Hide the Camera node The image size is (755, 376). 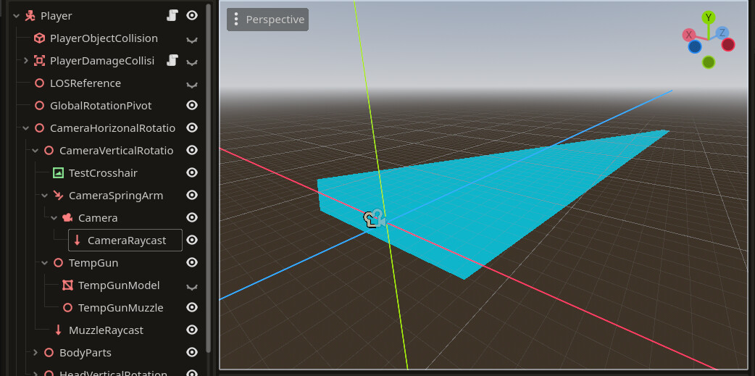[192, 218]
